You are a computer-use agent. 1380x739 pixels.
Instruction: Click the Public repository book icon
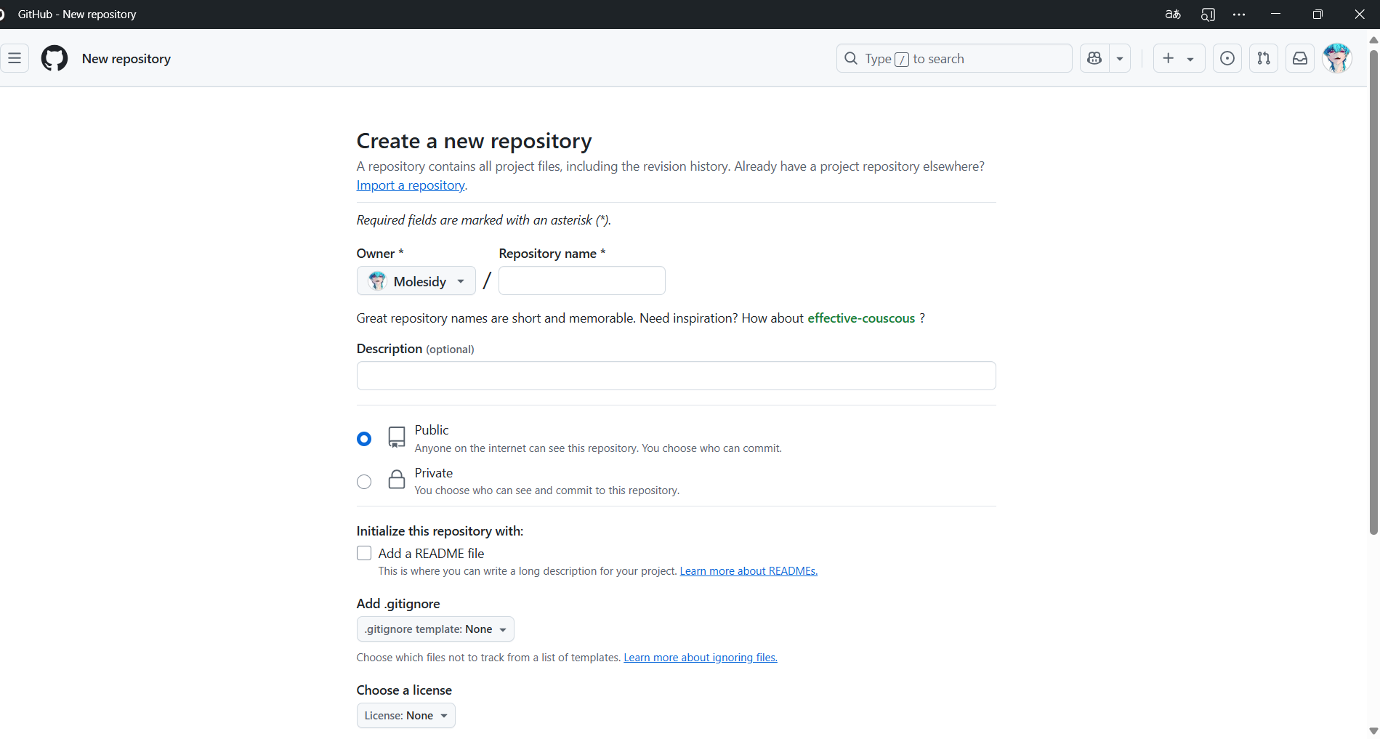[x=397, y=437]
